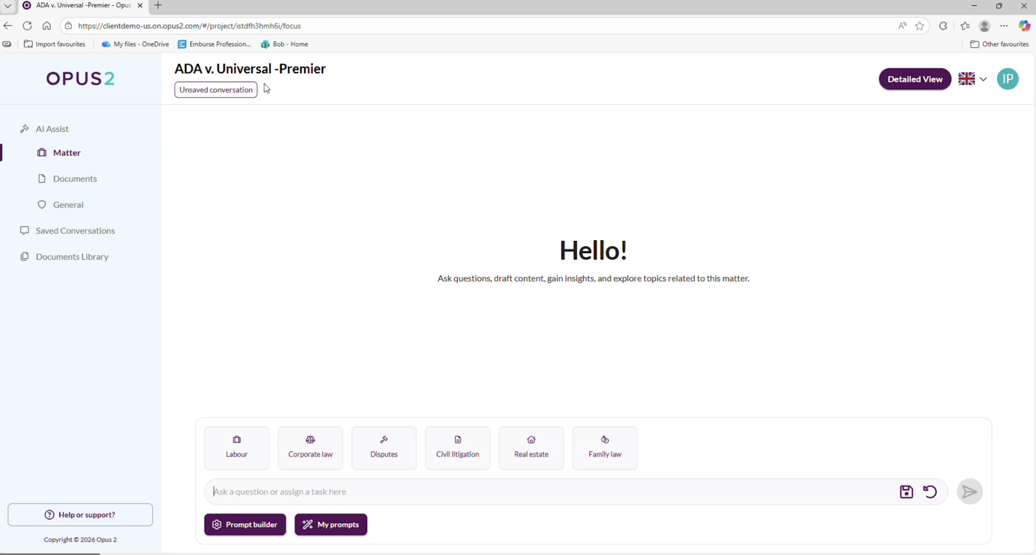Click the save conversation disk icon

(x=906, y=492)
